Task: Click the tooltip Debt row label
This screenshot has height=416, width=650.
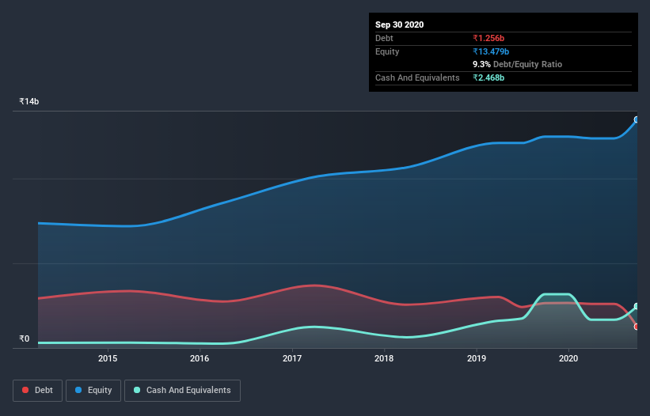Action: tap(384, 38)
